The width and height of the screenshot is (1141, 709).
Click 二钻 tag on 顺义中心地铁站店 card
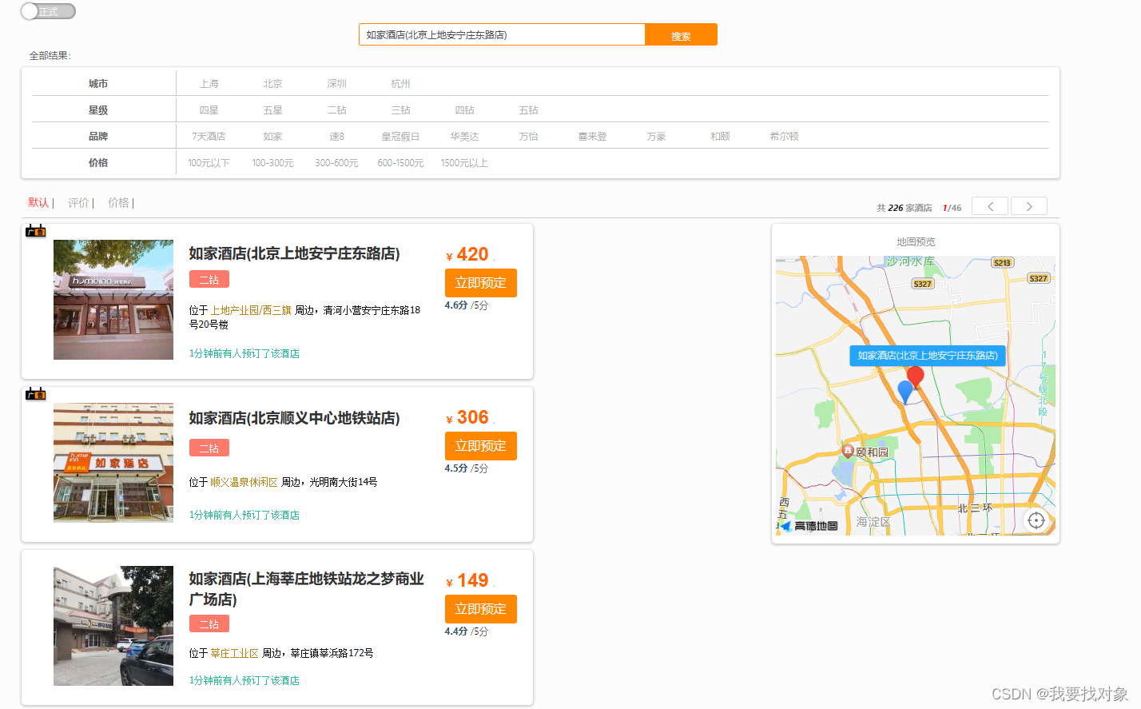[x=209, y=448]
